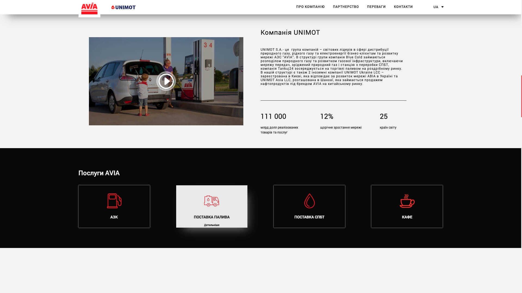This screenshot has width=522, height=293.
Task: Open the ПРО КОМПАНІЮ menu item
Action: 310,7
